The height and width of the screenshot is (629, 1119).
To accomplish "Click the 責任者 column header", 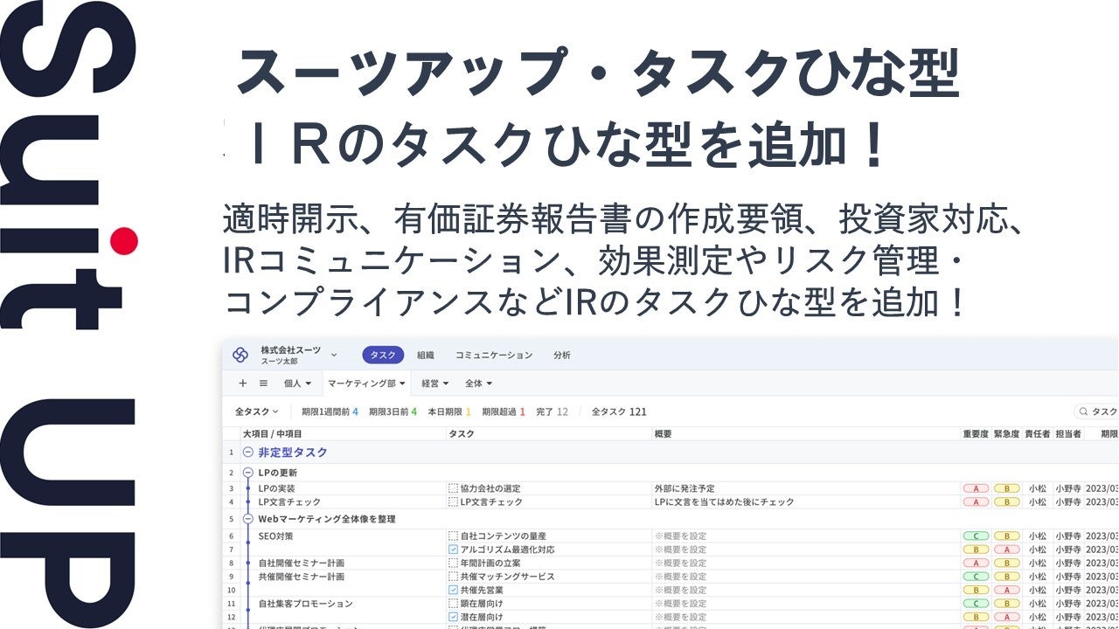I will pos(1037,433).
